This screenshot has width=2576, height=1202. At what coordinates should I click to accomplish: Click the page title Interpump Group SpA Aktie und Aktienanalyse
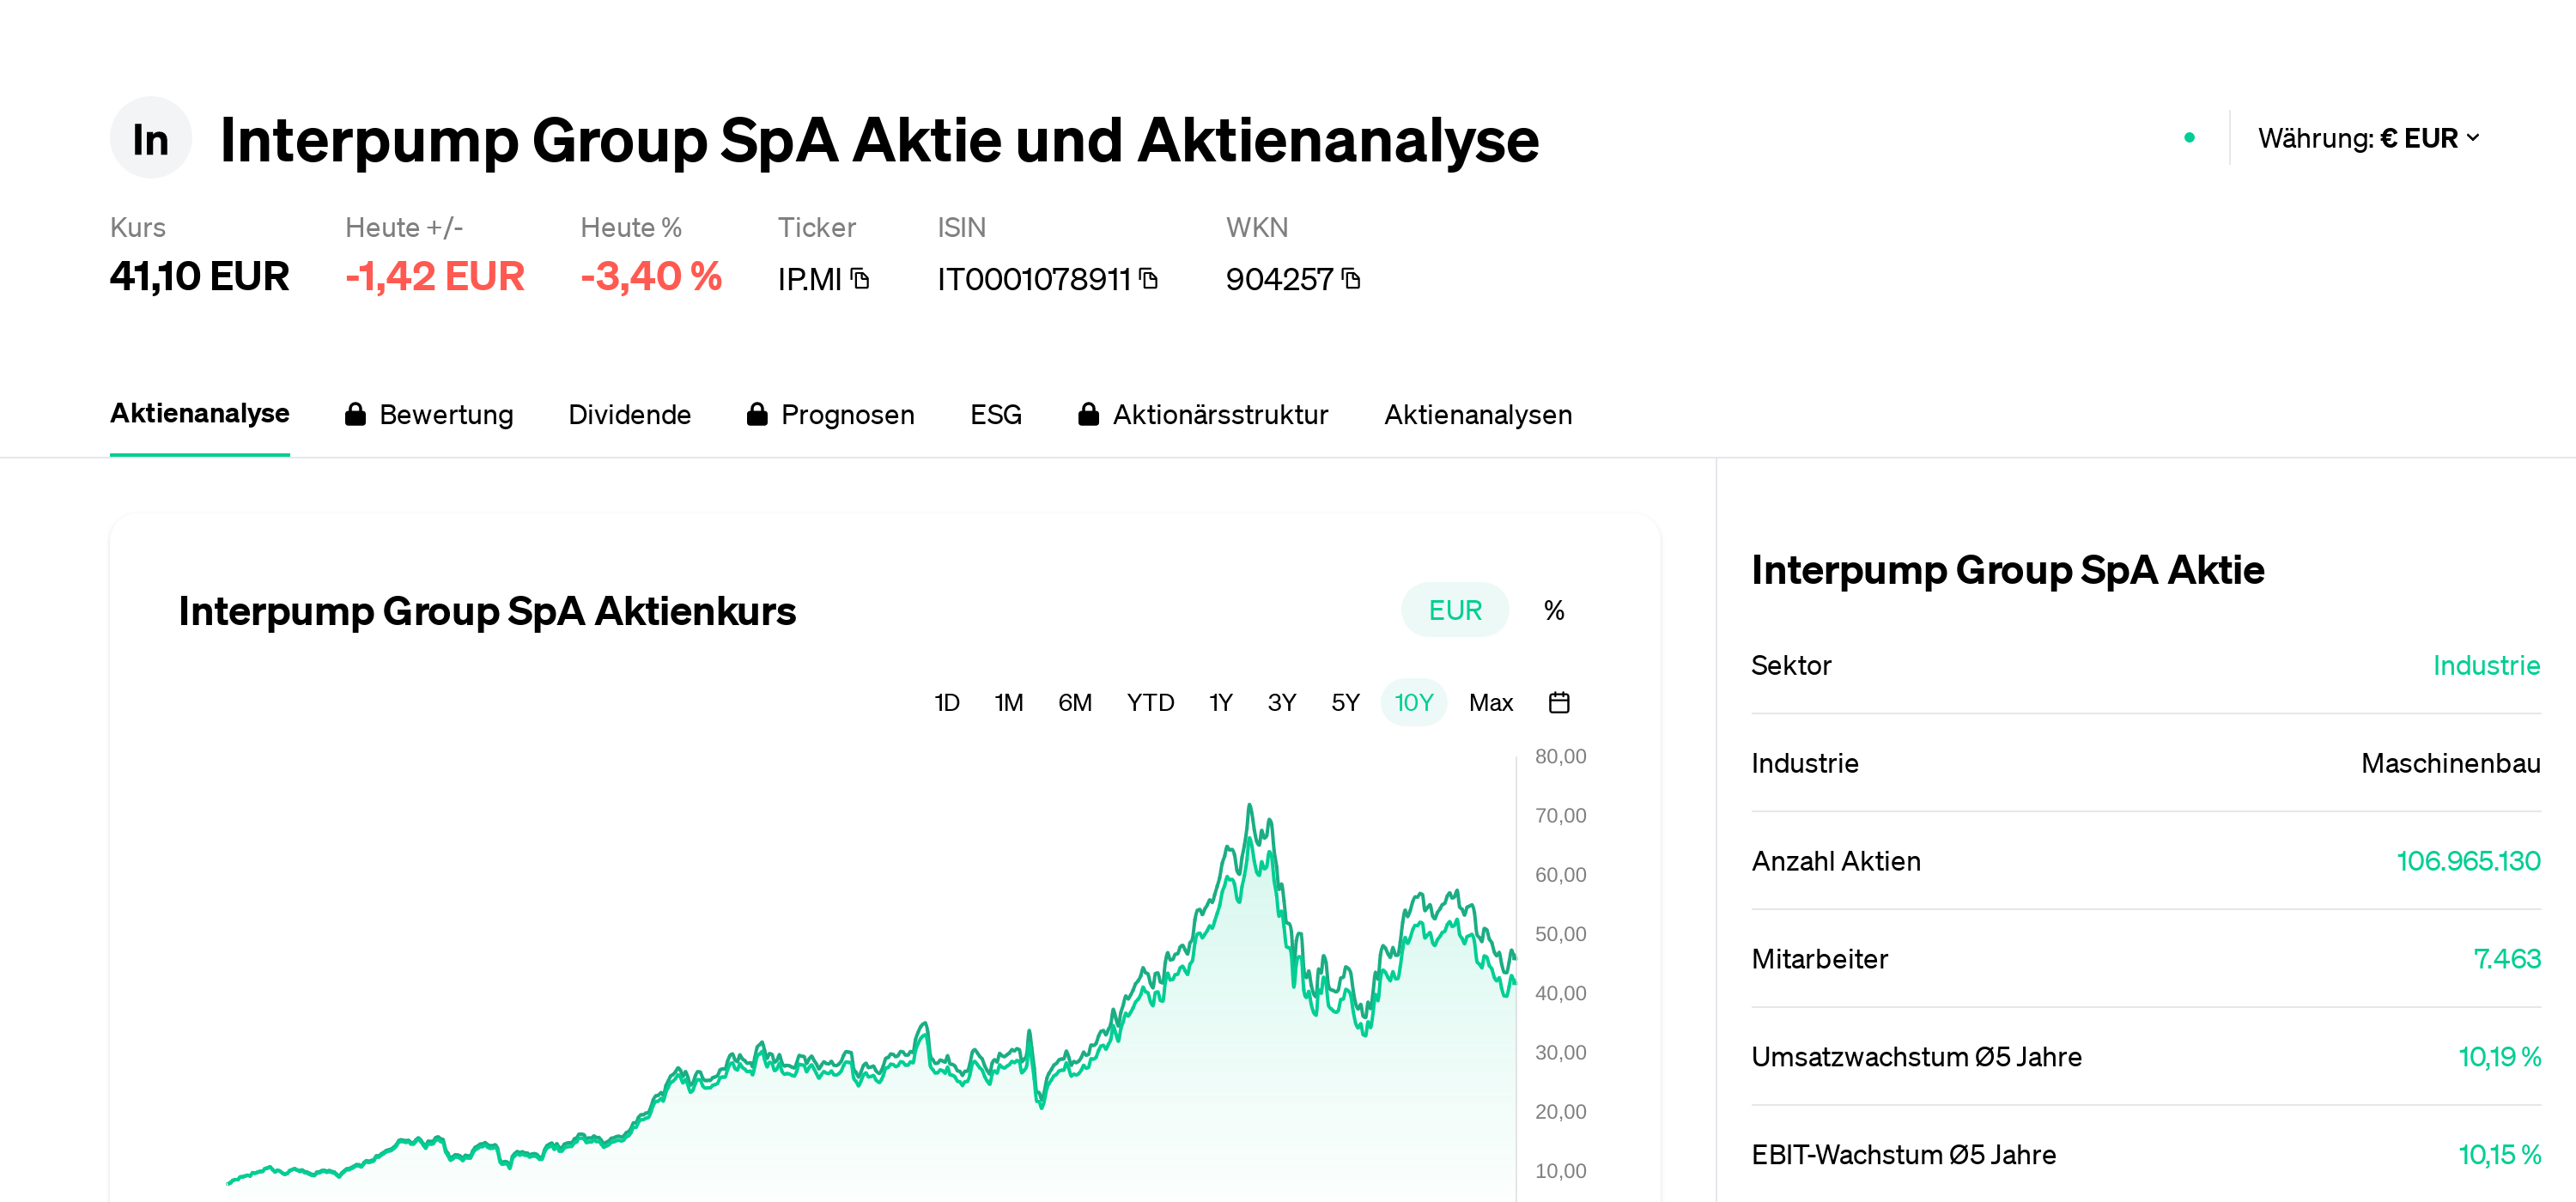coord(879,140)
